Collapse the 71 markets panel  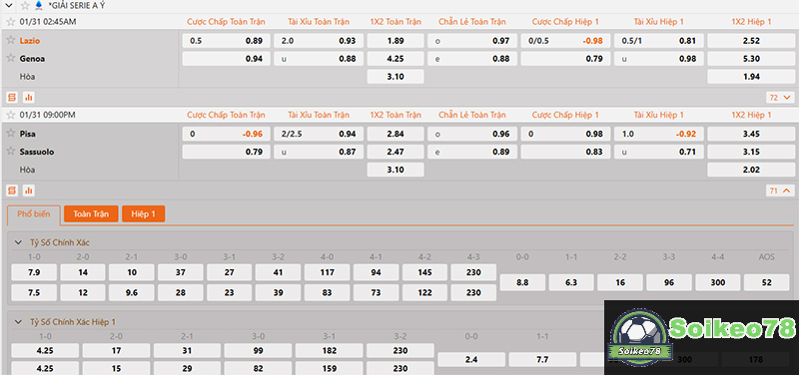780,190
